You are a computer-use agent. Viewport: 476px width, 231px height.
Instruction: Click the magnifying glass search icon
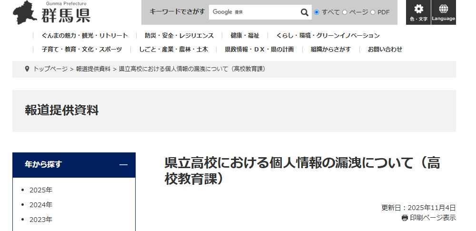coord(305,12)
